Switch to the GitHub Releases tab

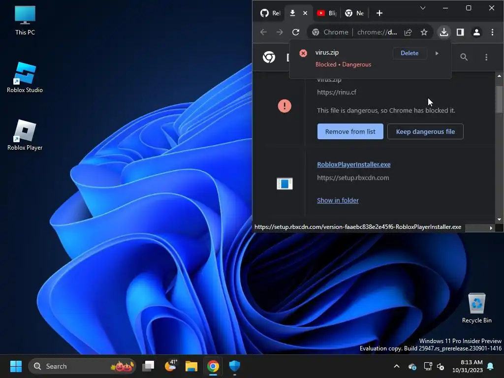[x=270, y=13]
